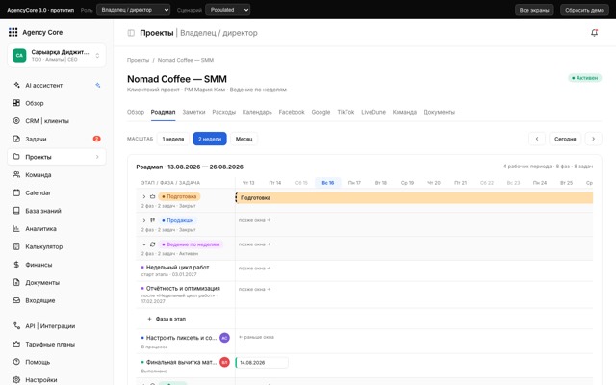Click the Все экраны button

534,10
